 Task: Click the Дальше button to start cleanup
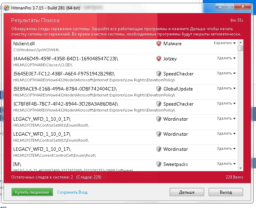tap(187, 192)
